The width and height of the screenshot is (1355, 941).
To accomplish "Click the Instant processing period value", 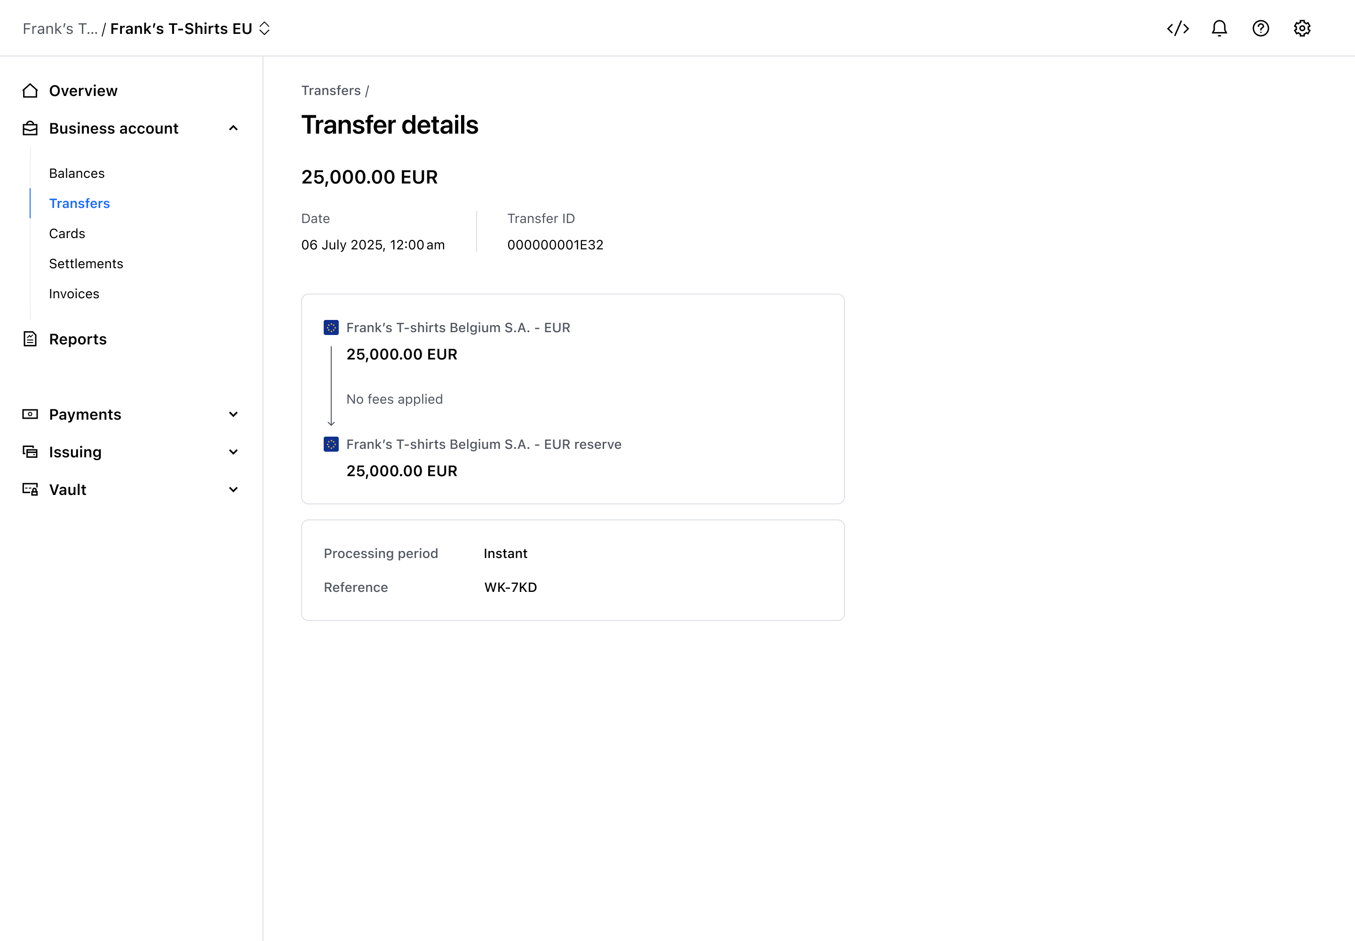I will coord(505,553).
